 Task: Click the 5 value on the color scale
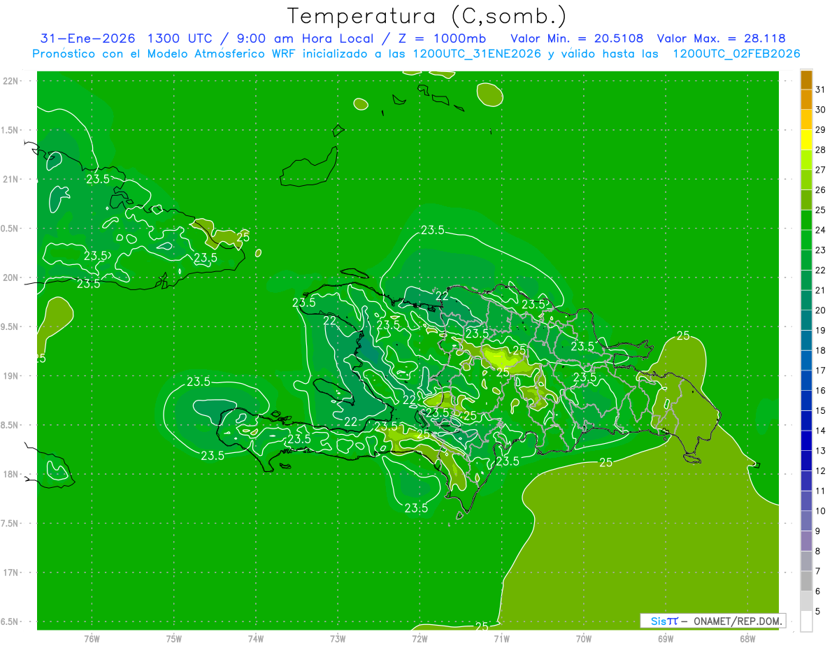[x=818, y=612]
